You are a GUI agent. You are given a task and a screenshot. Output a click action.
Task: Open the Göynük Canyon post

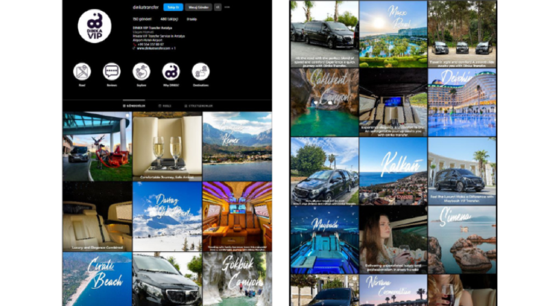[237, 279]
